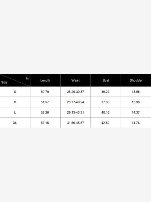Select waist range 26.77-40.94
This screenshot has height=202, width=151.
pos(75,102)
